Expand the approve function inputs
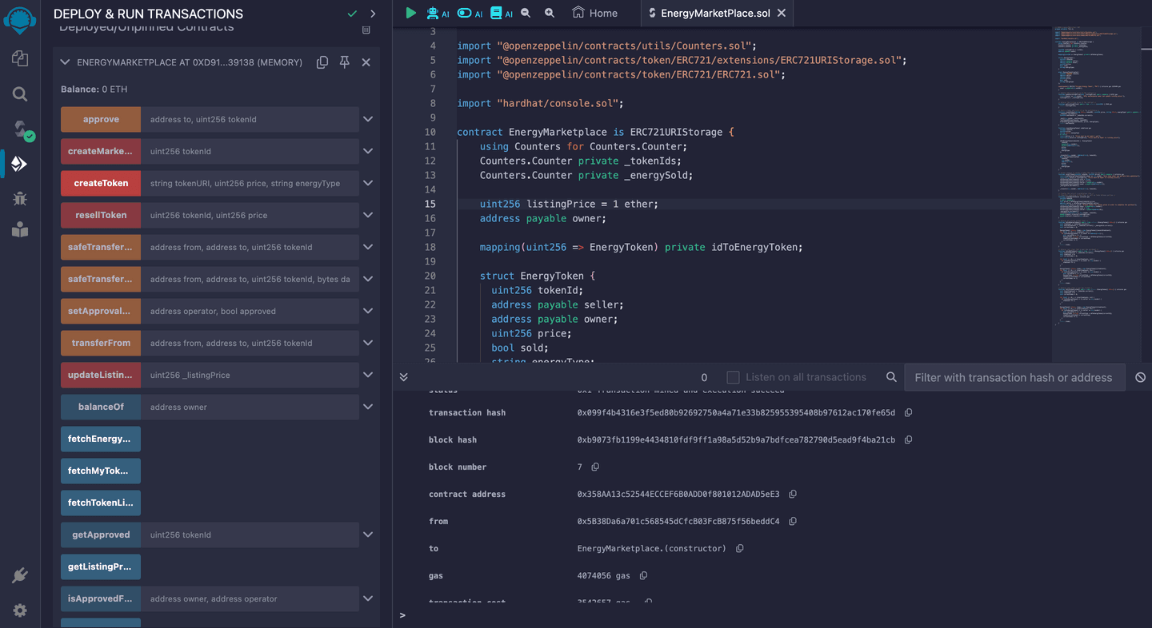The width and height of the screenshot is (1152, 628). 368,119
